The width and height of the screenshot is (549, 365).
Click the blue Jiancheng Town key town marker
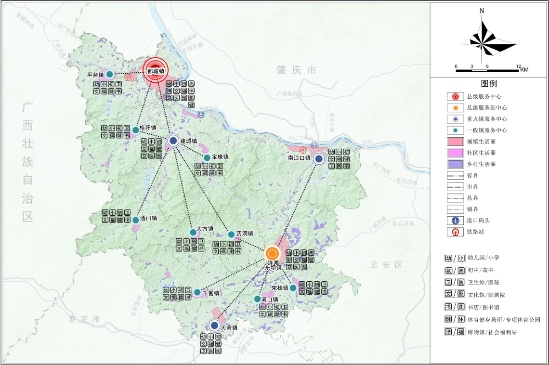pos(173,141)
